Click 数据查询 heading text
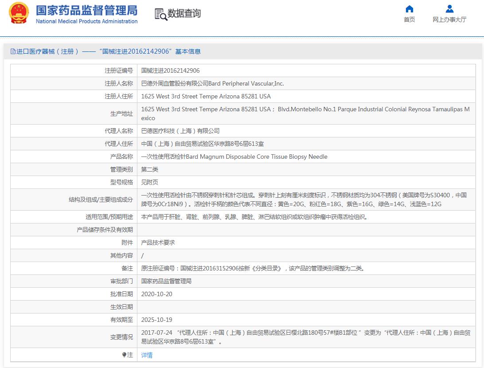The height and width of the screenshot is (368, 484). [x=184, y=13]
